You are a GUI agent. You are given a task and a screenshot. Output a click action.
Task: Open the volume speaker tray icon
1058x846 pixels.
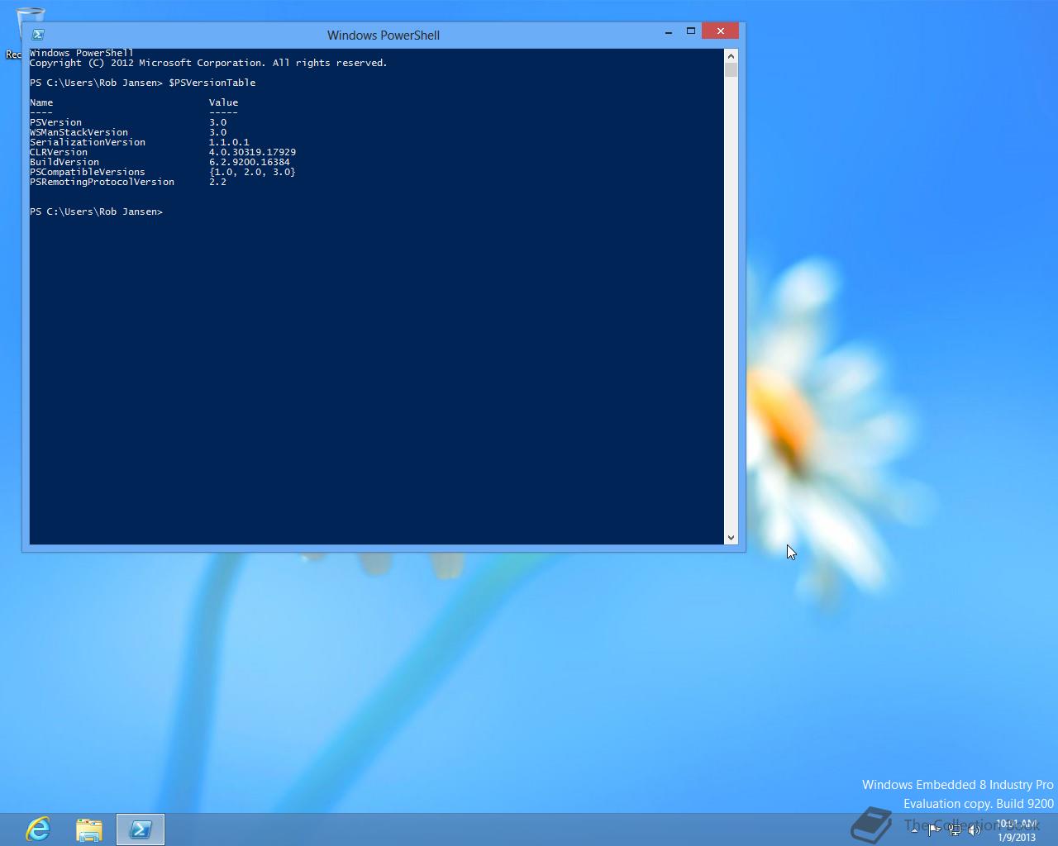click(x=975, y=829)
